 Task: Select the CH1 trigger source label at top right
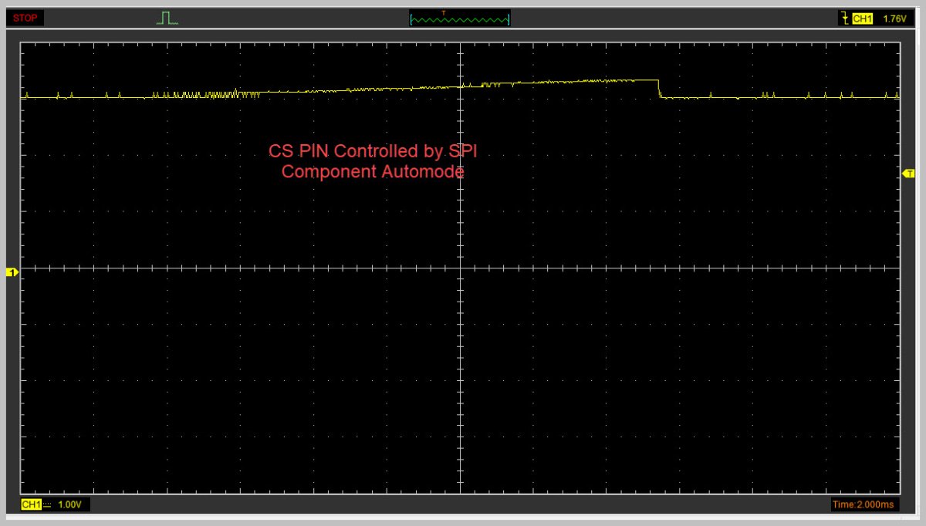862,18
